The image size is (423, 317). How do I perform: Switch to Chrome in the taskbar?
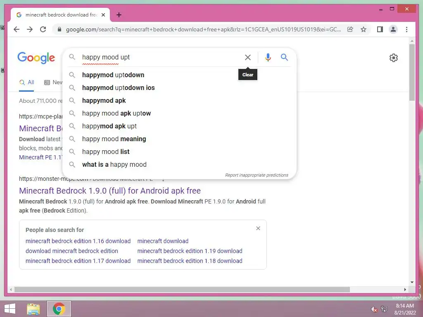[x=59, y=309]
